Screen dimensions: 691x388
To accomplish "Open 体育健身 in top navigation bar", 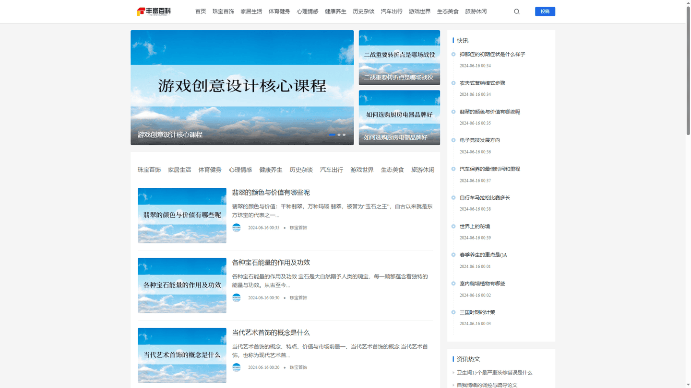I will tap(279, 11).
